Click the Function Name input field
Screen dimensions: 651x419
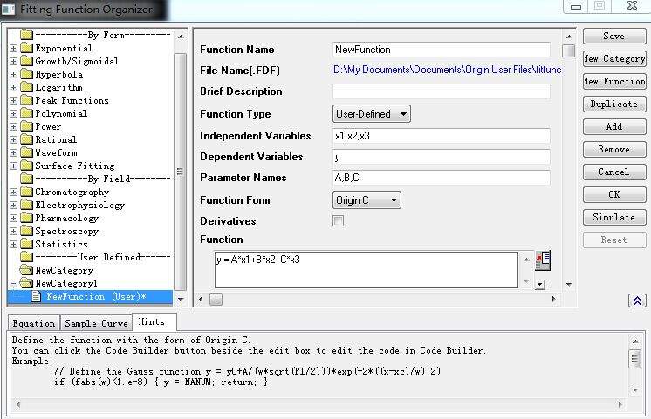click(442, 50)
